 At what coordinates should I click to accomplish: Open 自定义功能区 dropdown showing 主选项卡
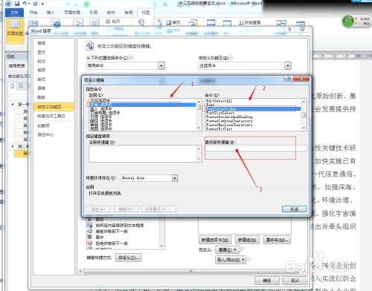(x=245, y=65)
